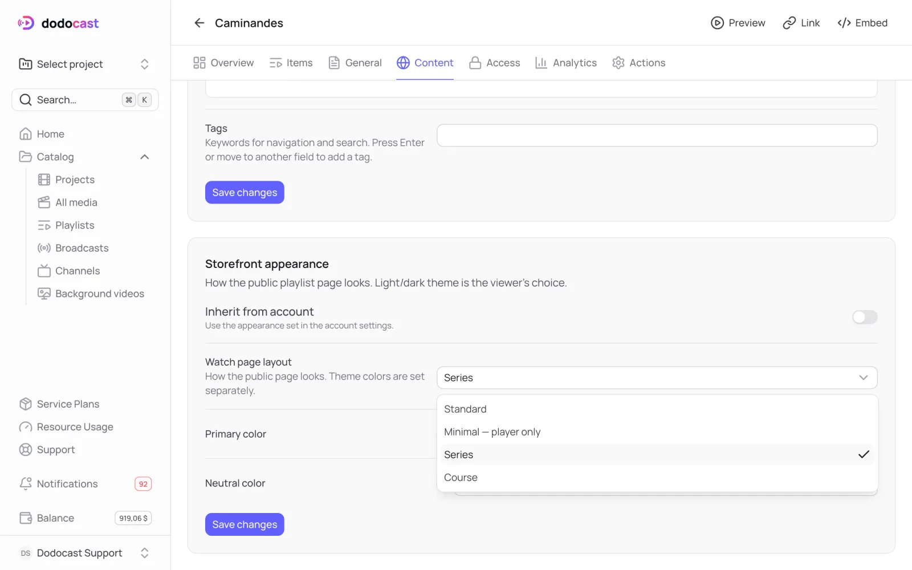Choose Minimal — player only option
912x570 pixels.
click(657, 432)
